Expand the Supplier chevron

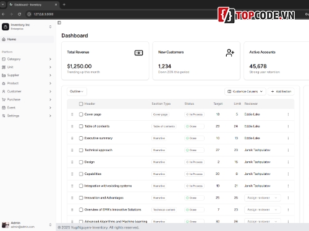click(x=50, y=75)
